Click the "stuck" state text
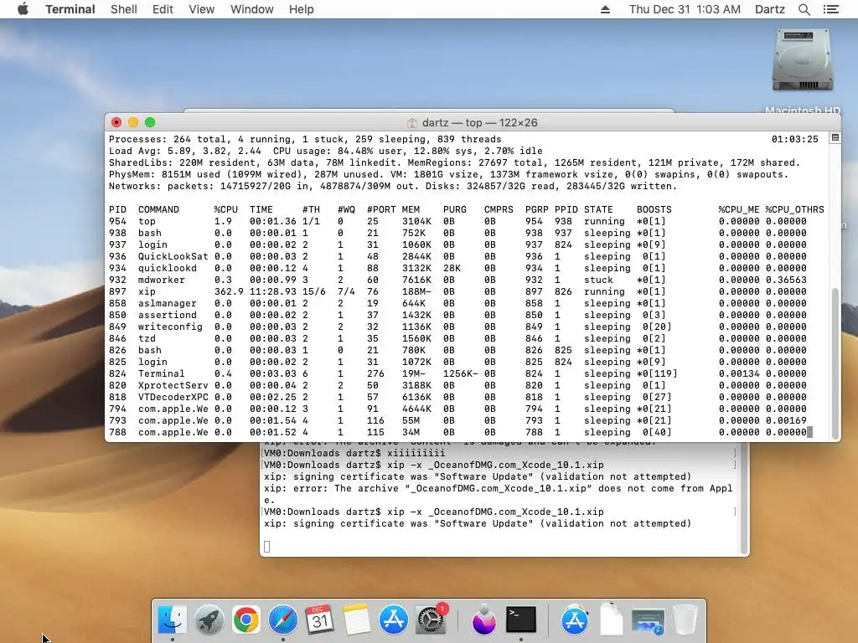 click(x=598, y=280)
